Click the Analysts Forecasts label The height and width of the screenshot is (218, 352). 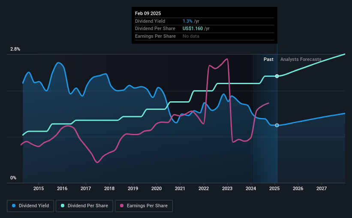tap(301, 60)
